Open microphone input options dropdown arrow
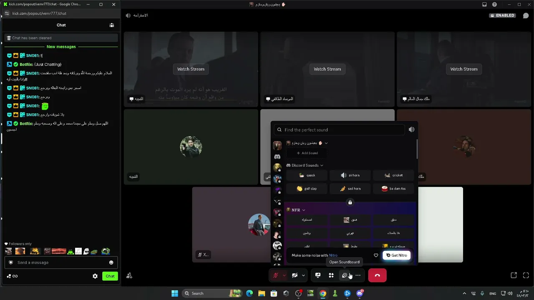Screen dimensions: 534x300 [x=284, y=275]
